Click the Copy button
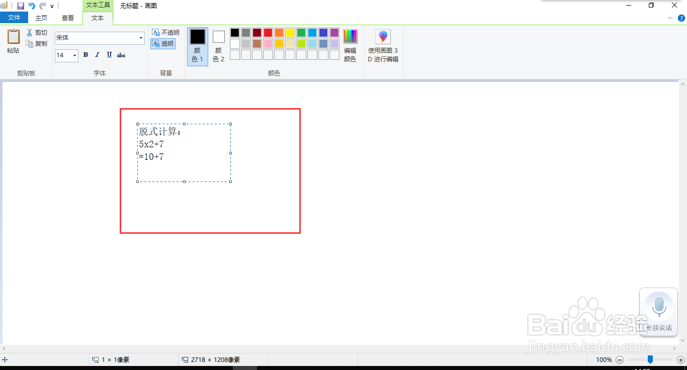Viewport: 687px width, 370px height. 37,44
